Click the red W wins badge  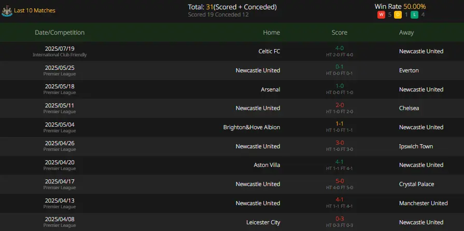[x=381, y=14]
